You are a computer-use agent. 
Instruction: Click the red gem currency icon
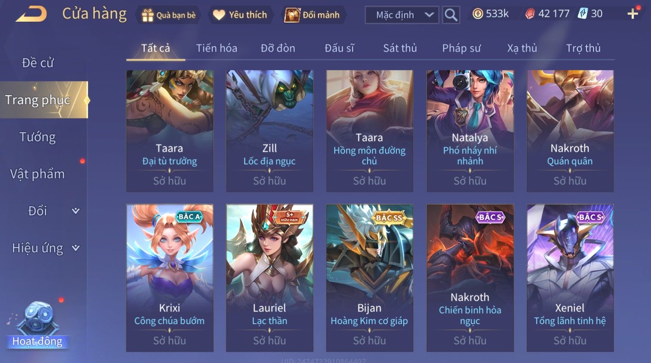[530, 14]
